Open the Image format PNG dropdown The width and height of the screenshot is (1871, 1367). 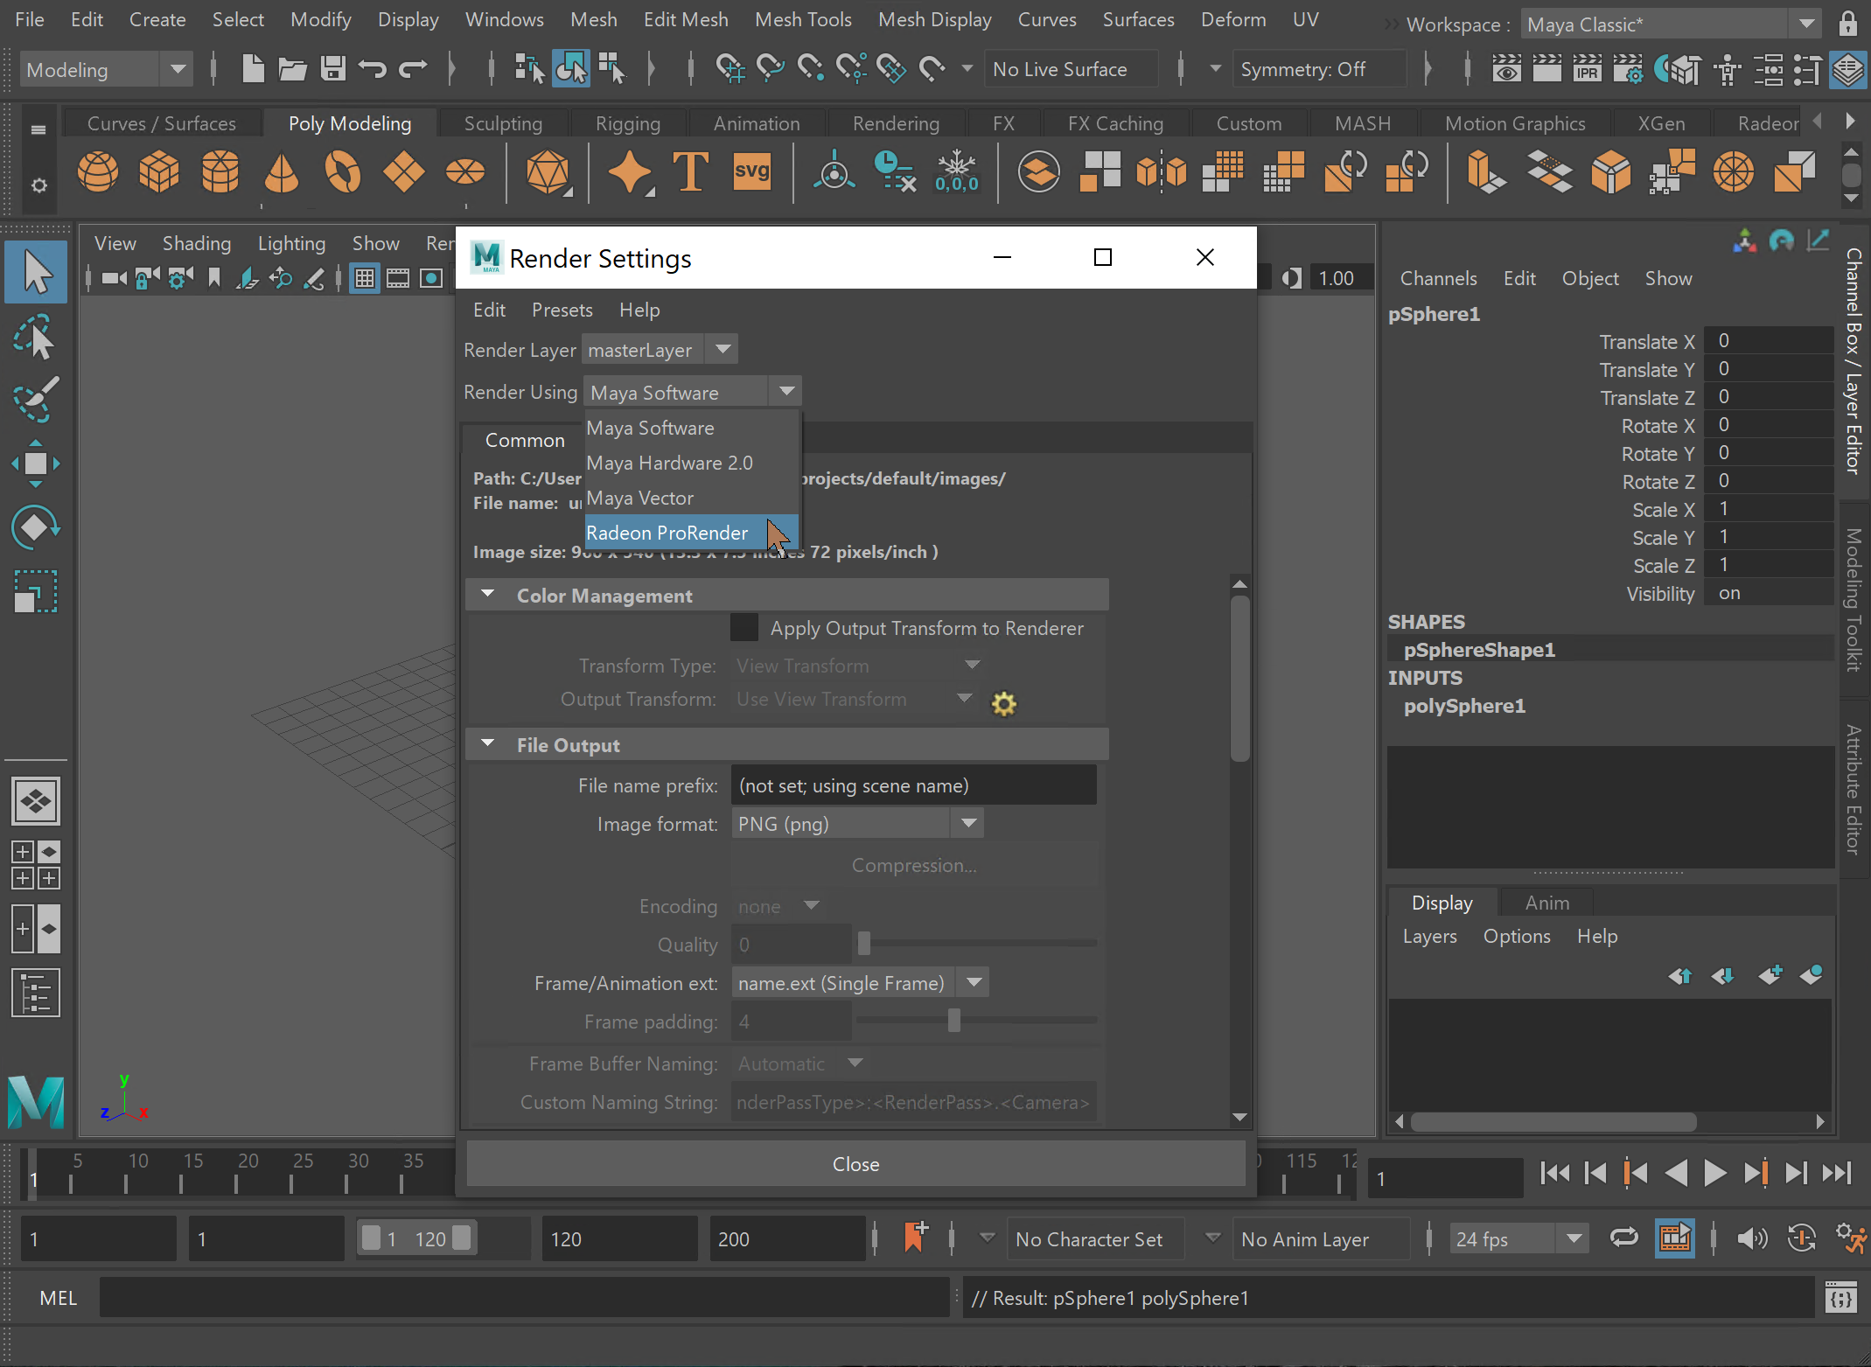pos(857,824)
